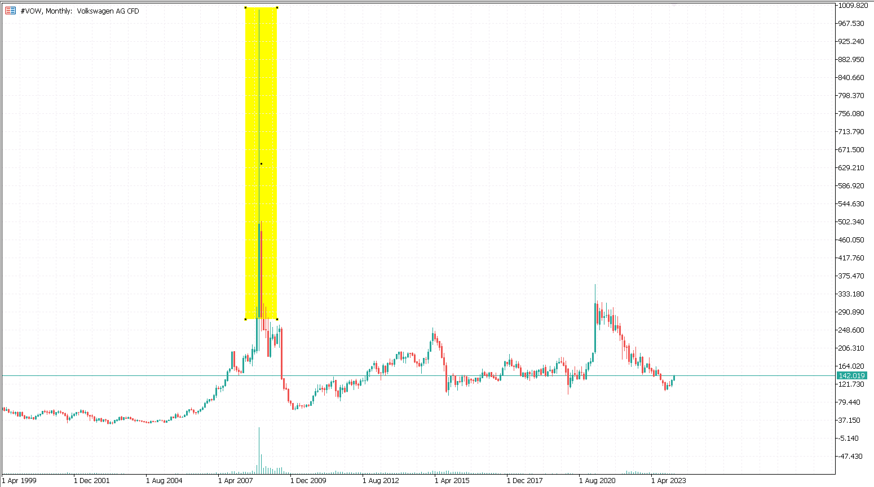Click the 798.370 price axis label
Screen dimensions: 874x487
851,96
